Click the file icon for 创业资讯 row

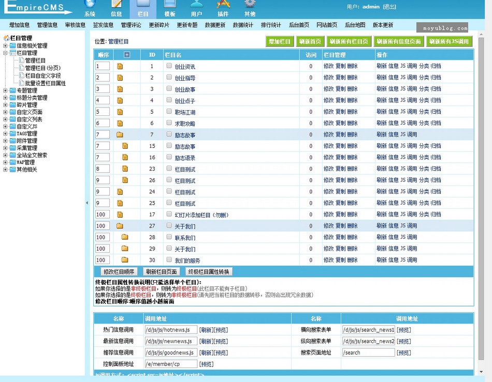[120, 66]
